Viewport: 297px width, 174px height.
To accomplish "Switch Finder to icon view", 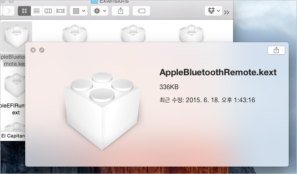I will tap(24, 11).
